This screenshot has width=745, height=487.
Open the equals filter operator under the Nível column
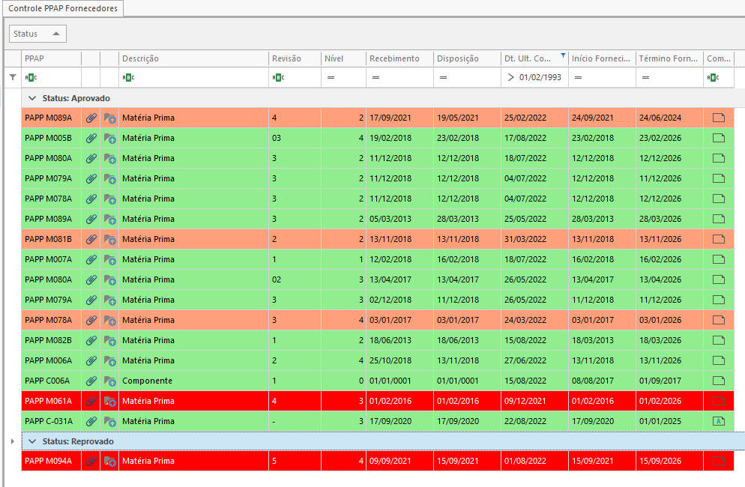coord(331,77)
